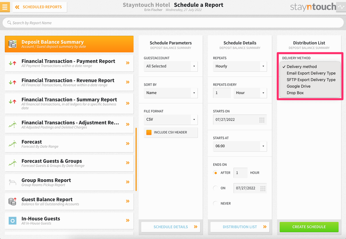Image resolution: width=346 pixels, height=239 pixels.
Task: Click the Payment Report arrows icon
Action: click(x=12, y=63)
